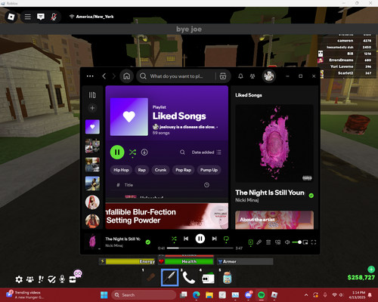Screen dimensions: 378x302
Task: Toggle liked checkmark in Now Playing panel
Action: click(311, 196)
